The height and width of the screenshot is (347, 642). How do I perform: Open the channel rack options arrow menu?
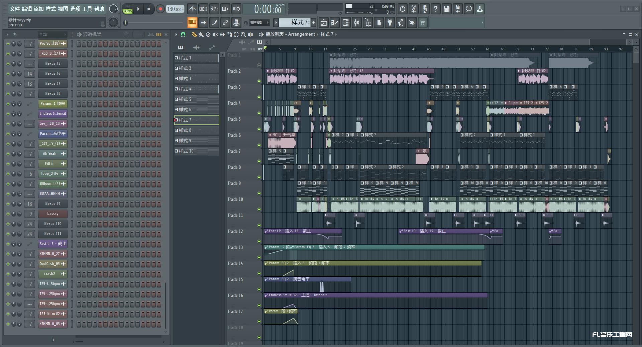pos(7,34)
